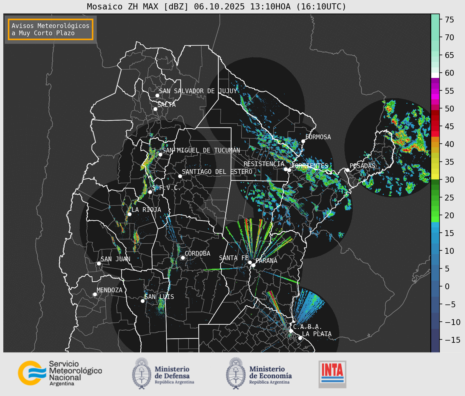Select the C.A.B.A. city dot
This screenshot has height=396, width=465.
(x=291, y=331)
